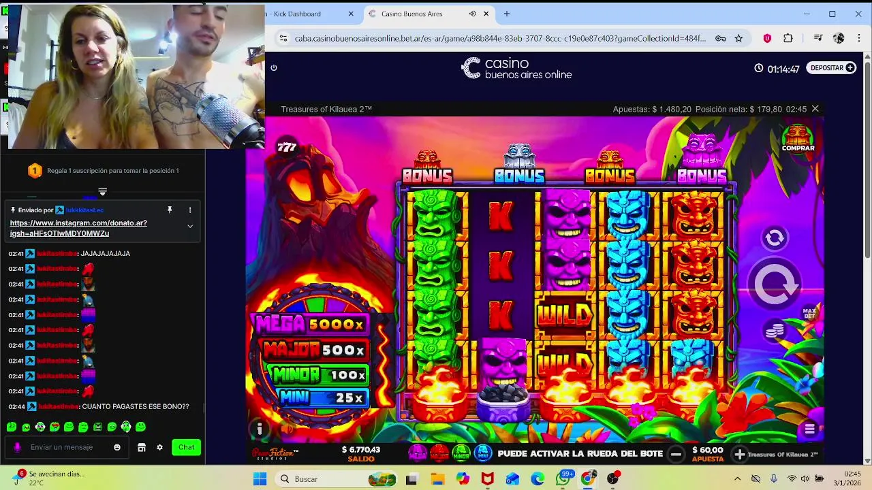Image resolution: width=872 pixels, height=490 pixels.
Task: Open a new browser tab
Action: pyautogui.click(x=506, y=14)
